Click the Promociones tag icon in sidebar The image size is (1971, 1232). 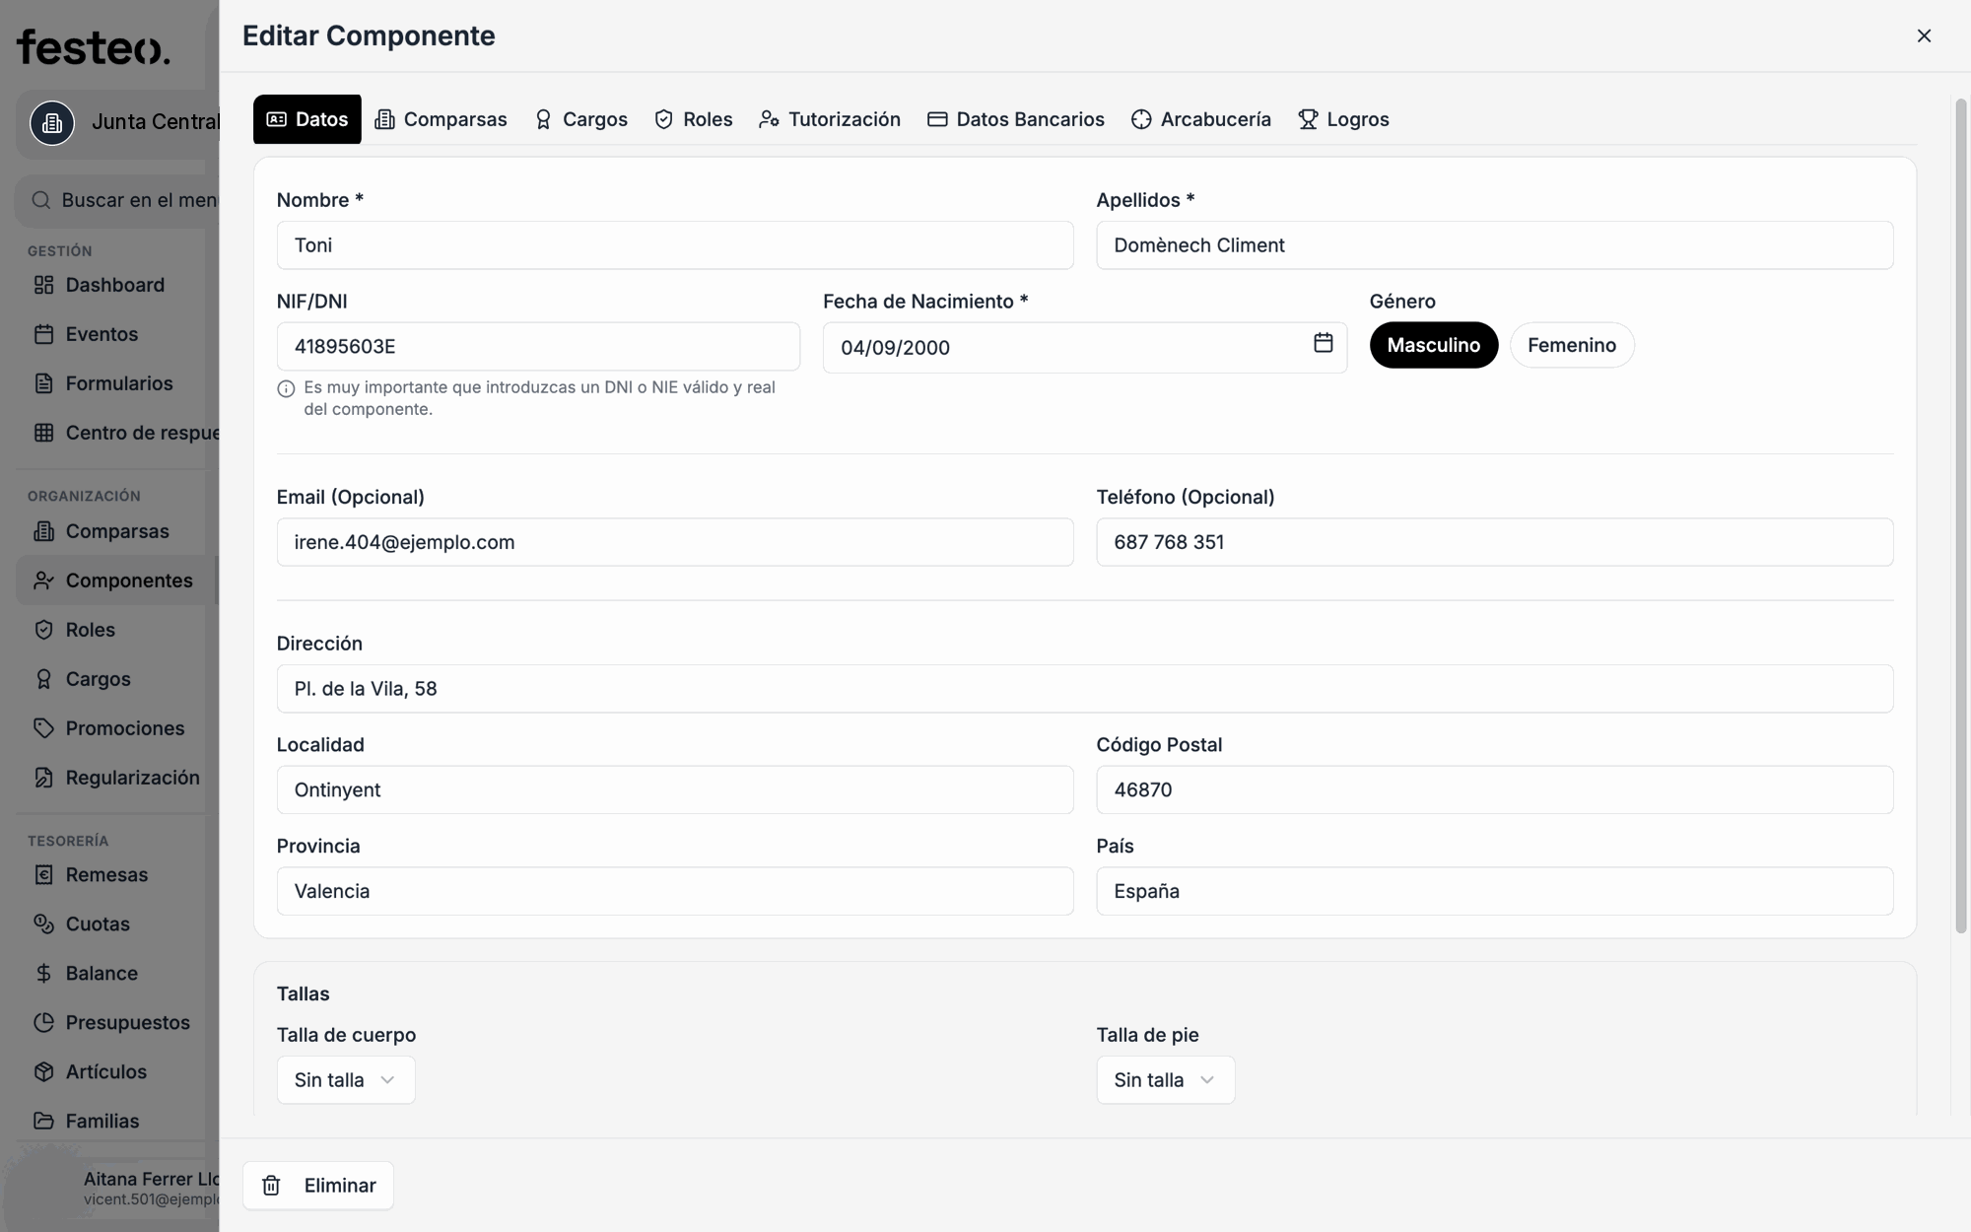tap(43, 728)
